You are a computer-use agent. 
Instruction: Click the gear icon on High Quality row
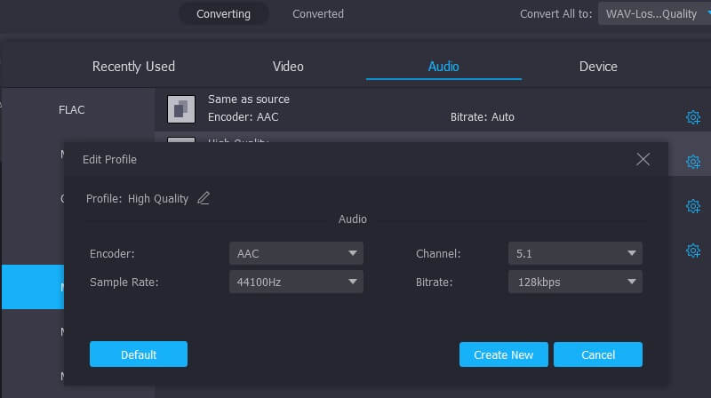click(693, 162)
